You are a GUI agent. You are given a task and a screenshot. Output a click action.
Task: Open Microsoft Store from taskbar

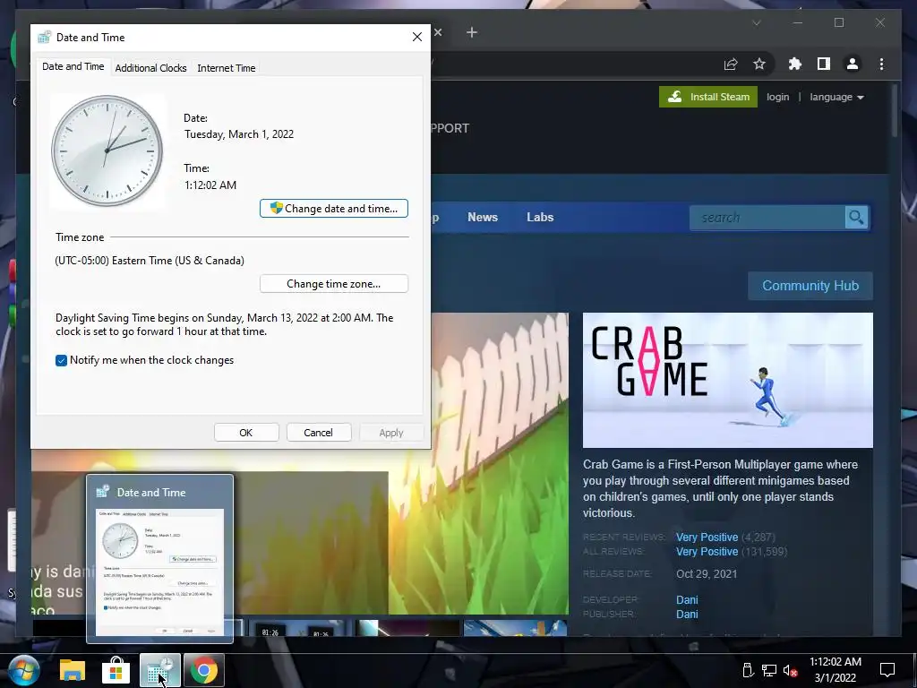(116, 670)
